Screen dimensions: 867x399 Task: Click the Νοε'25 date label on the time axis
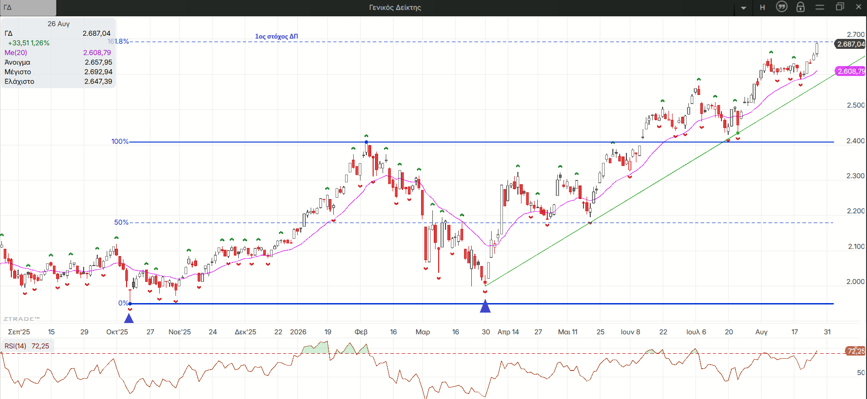[180, 332]
